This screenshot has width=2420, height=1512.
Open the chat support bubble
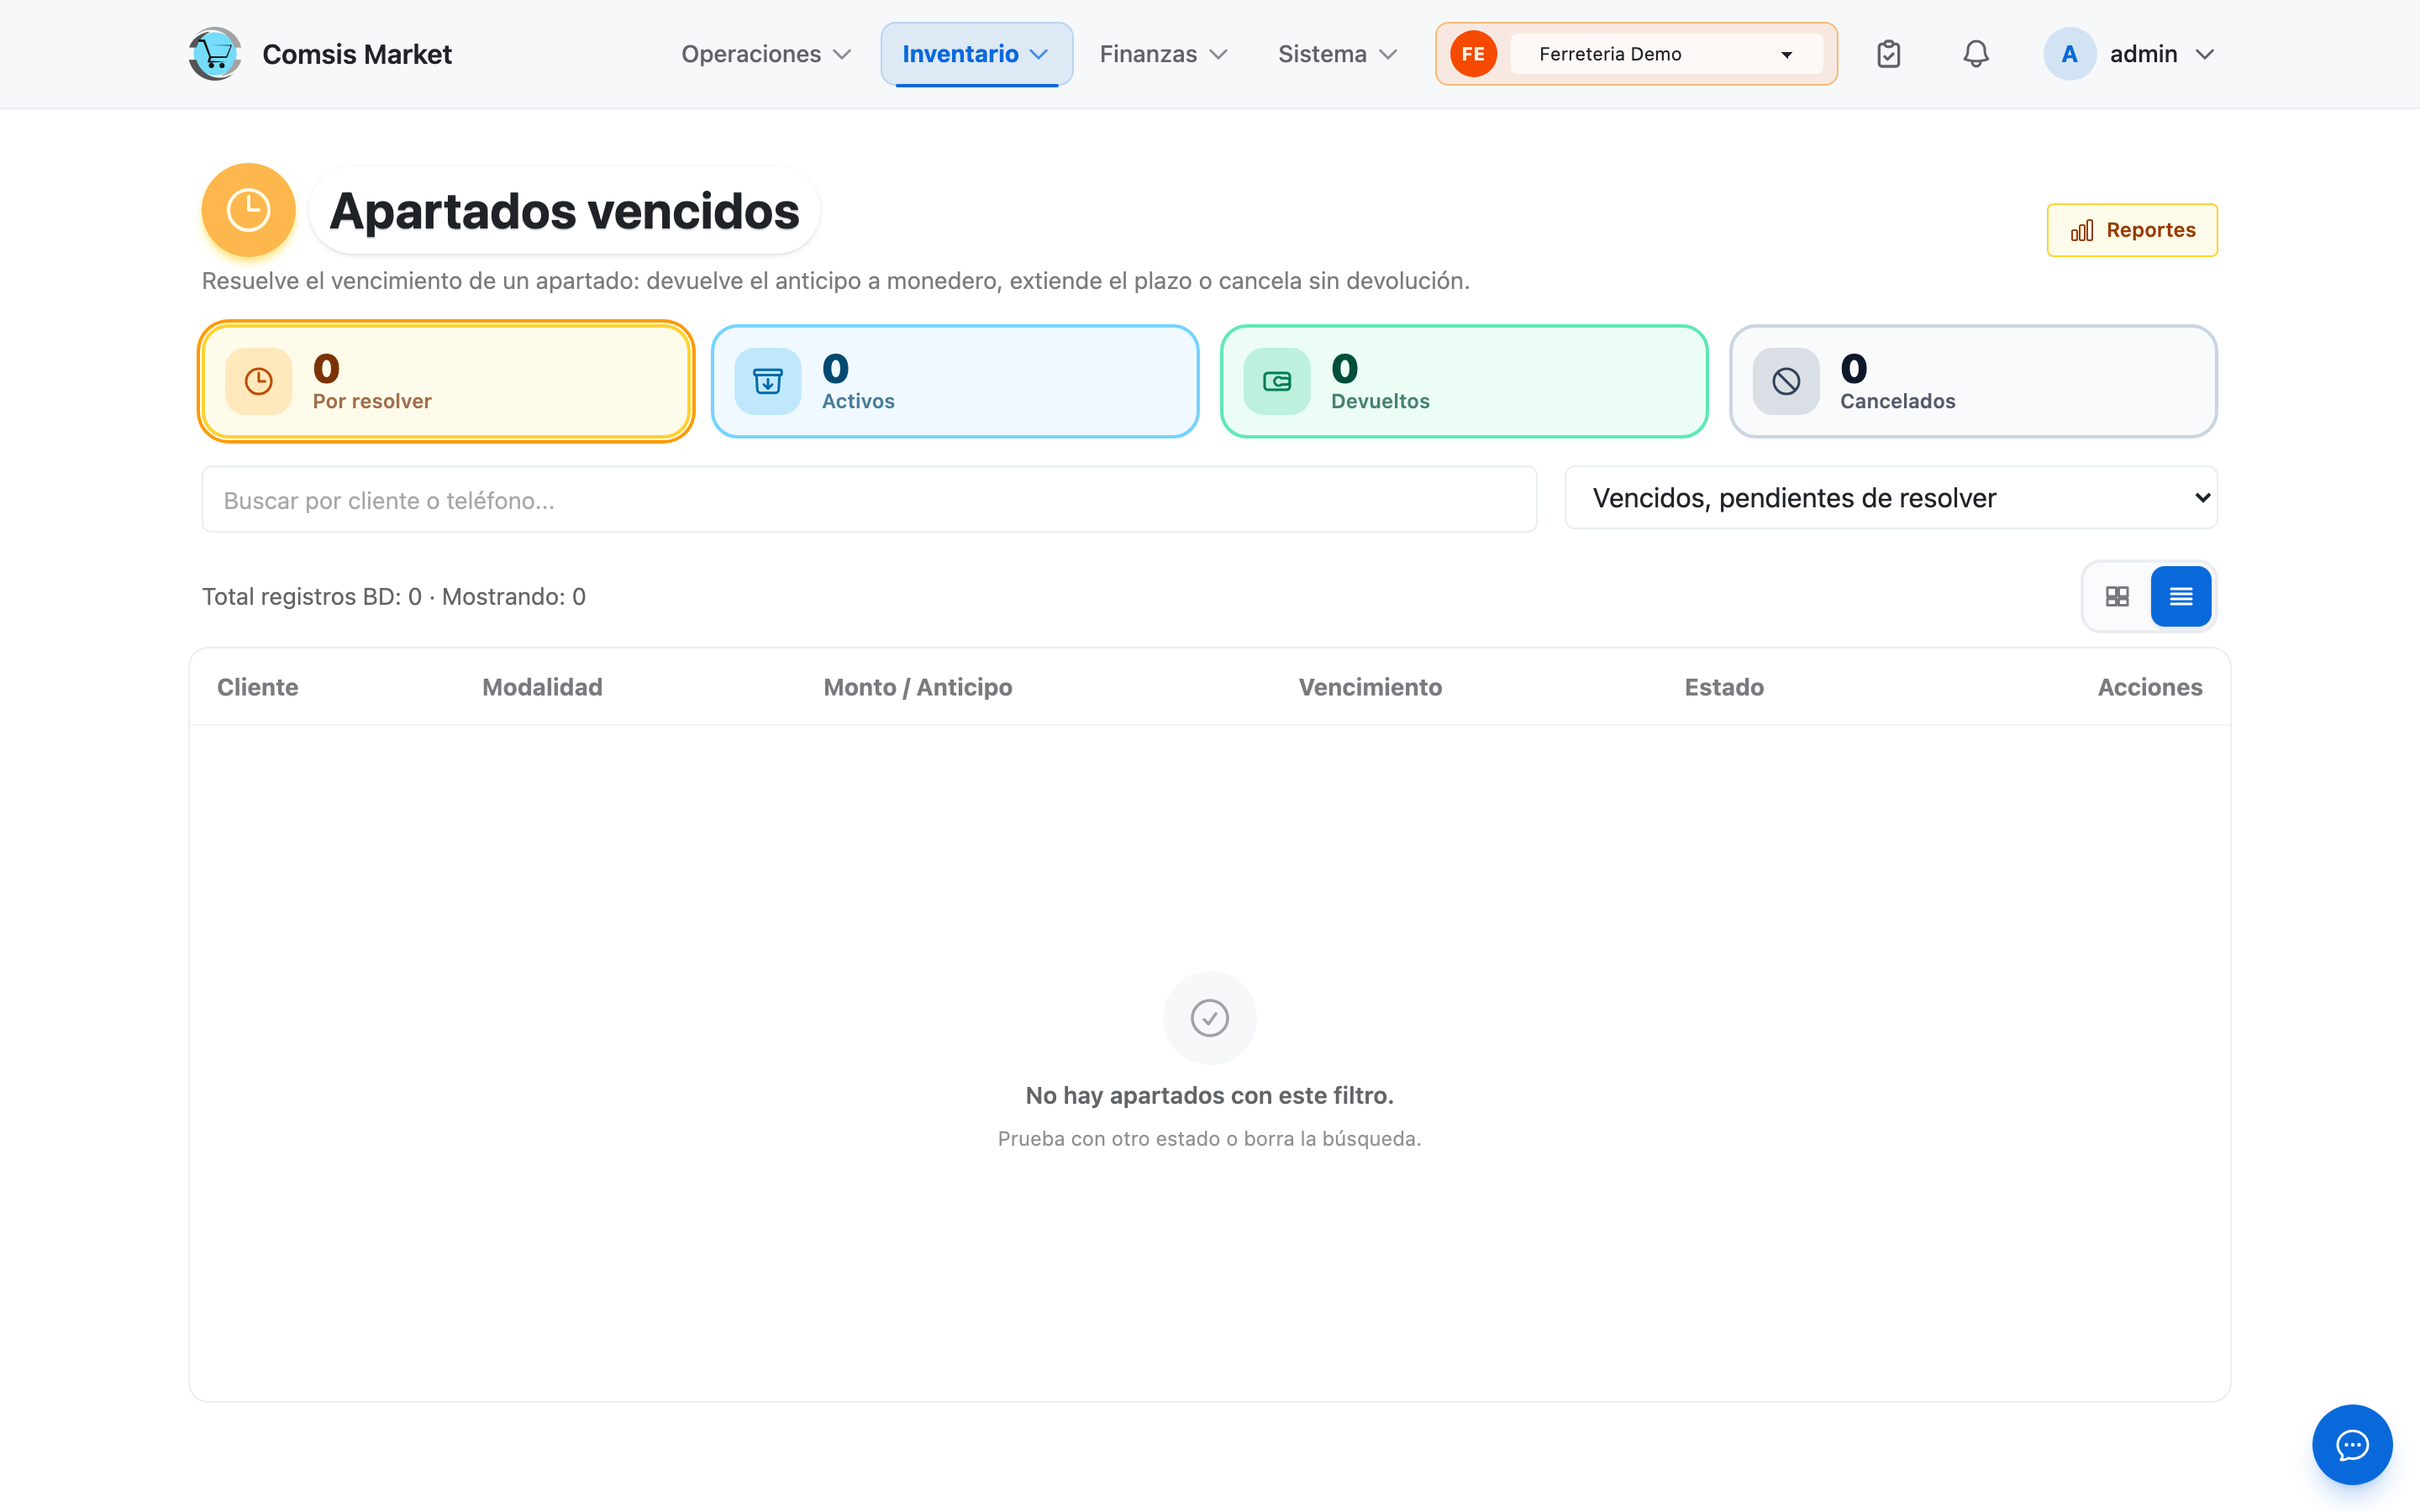[2352, 1444]
